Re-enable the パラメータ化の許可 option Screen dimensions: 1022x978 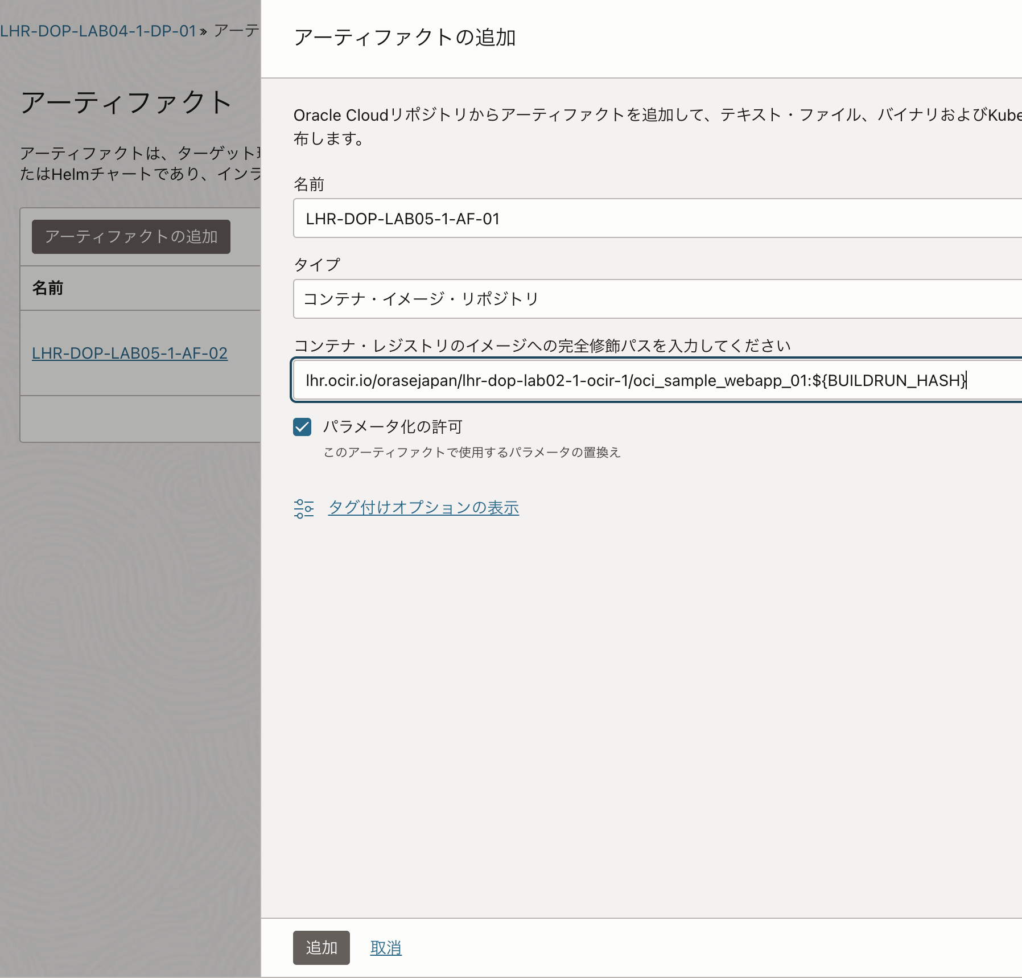click(x=302, y=426)
